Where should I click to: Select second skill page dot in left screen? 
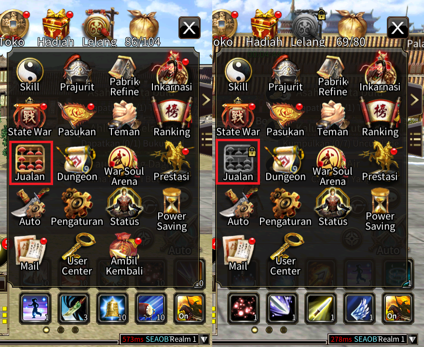[61, 330]
